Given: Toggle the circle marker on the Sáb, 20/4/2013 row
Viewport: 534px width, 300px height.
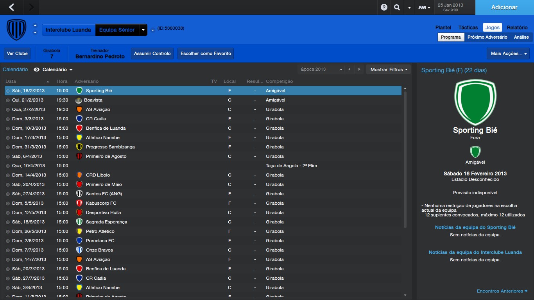Looking at the screenshot, I should [8, 184].
